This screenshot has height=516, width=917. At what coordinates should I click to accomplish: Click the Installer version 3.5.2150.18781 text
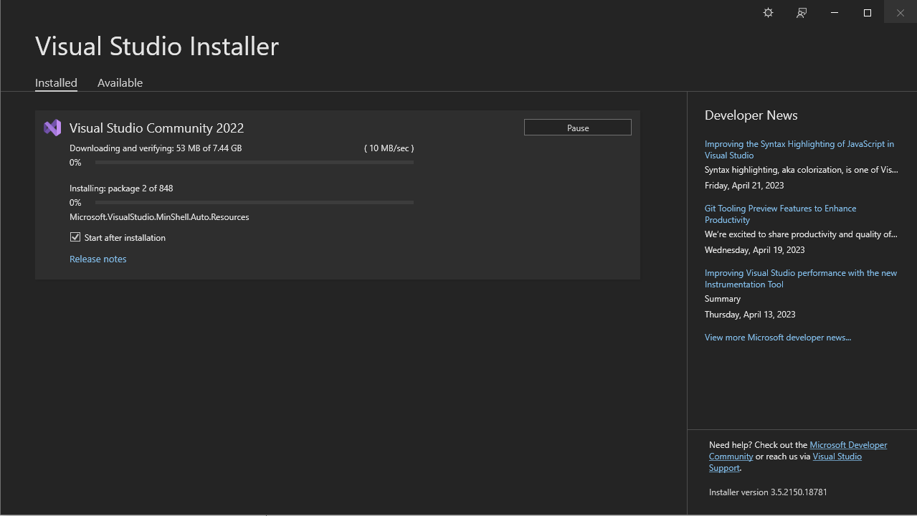(x=768, y=492)
